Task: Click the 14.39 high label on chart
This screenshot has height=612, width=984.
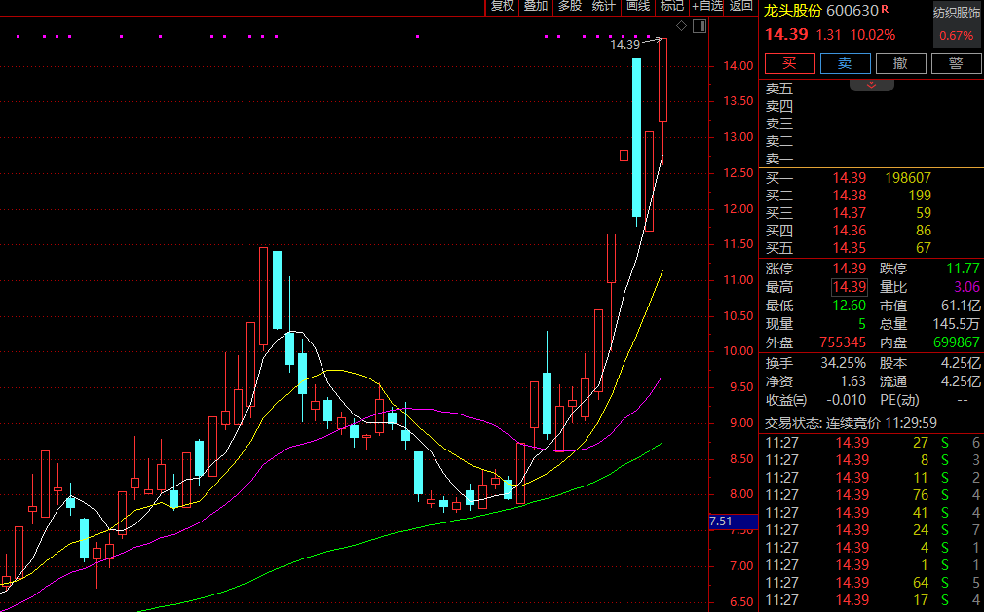Action: (625, 45)
